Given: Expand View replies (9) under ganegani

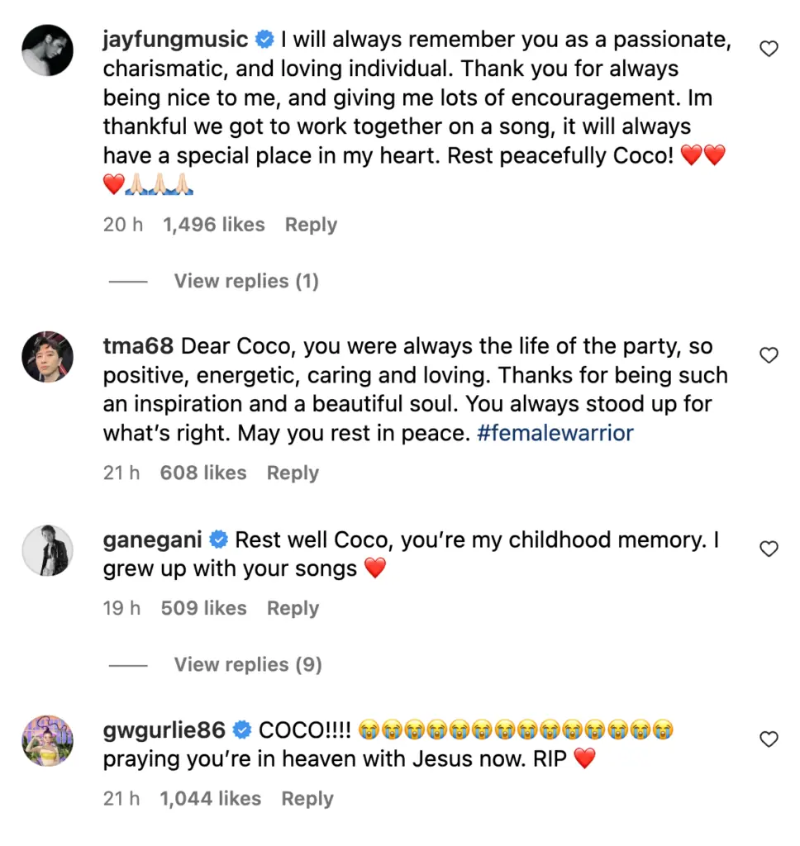Looking at the screenshot, I should click(247, 665).
